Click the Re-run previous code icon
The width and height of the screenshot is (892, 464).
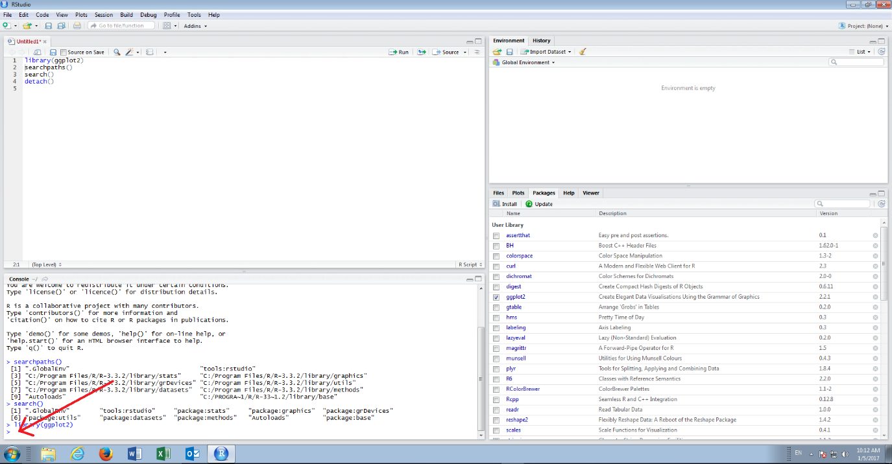(x=422, y=52)
